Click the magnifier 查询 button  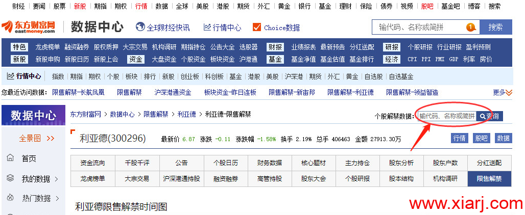coord(490,116)
